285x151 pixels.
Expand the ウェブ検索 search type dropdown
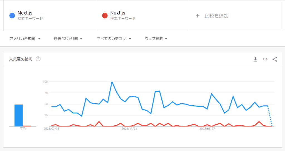(x=156, y=39)
